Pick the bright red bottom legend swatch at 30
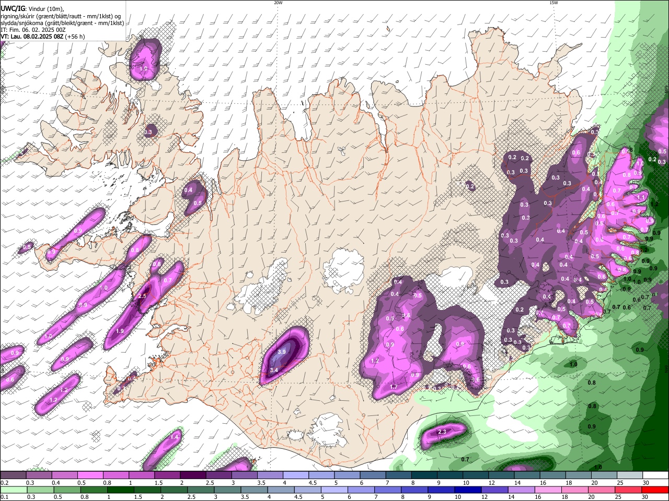The width and height of the screenshot is (669, 501). (656, 490)
